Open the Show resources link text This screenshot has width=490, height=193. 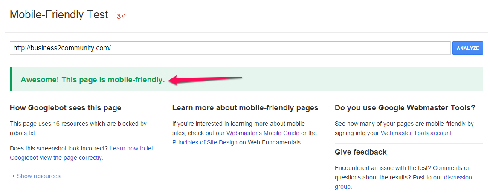39,176
